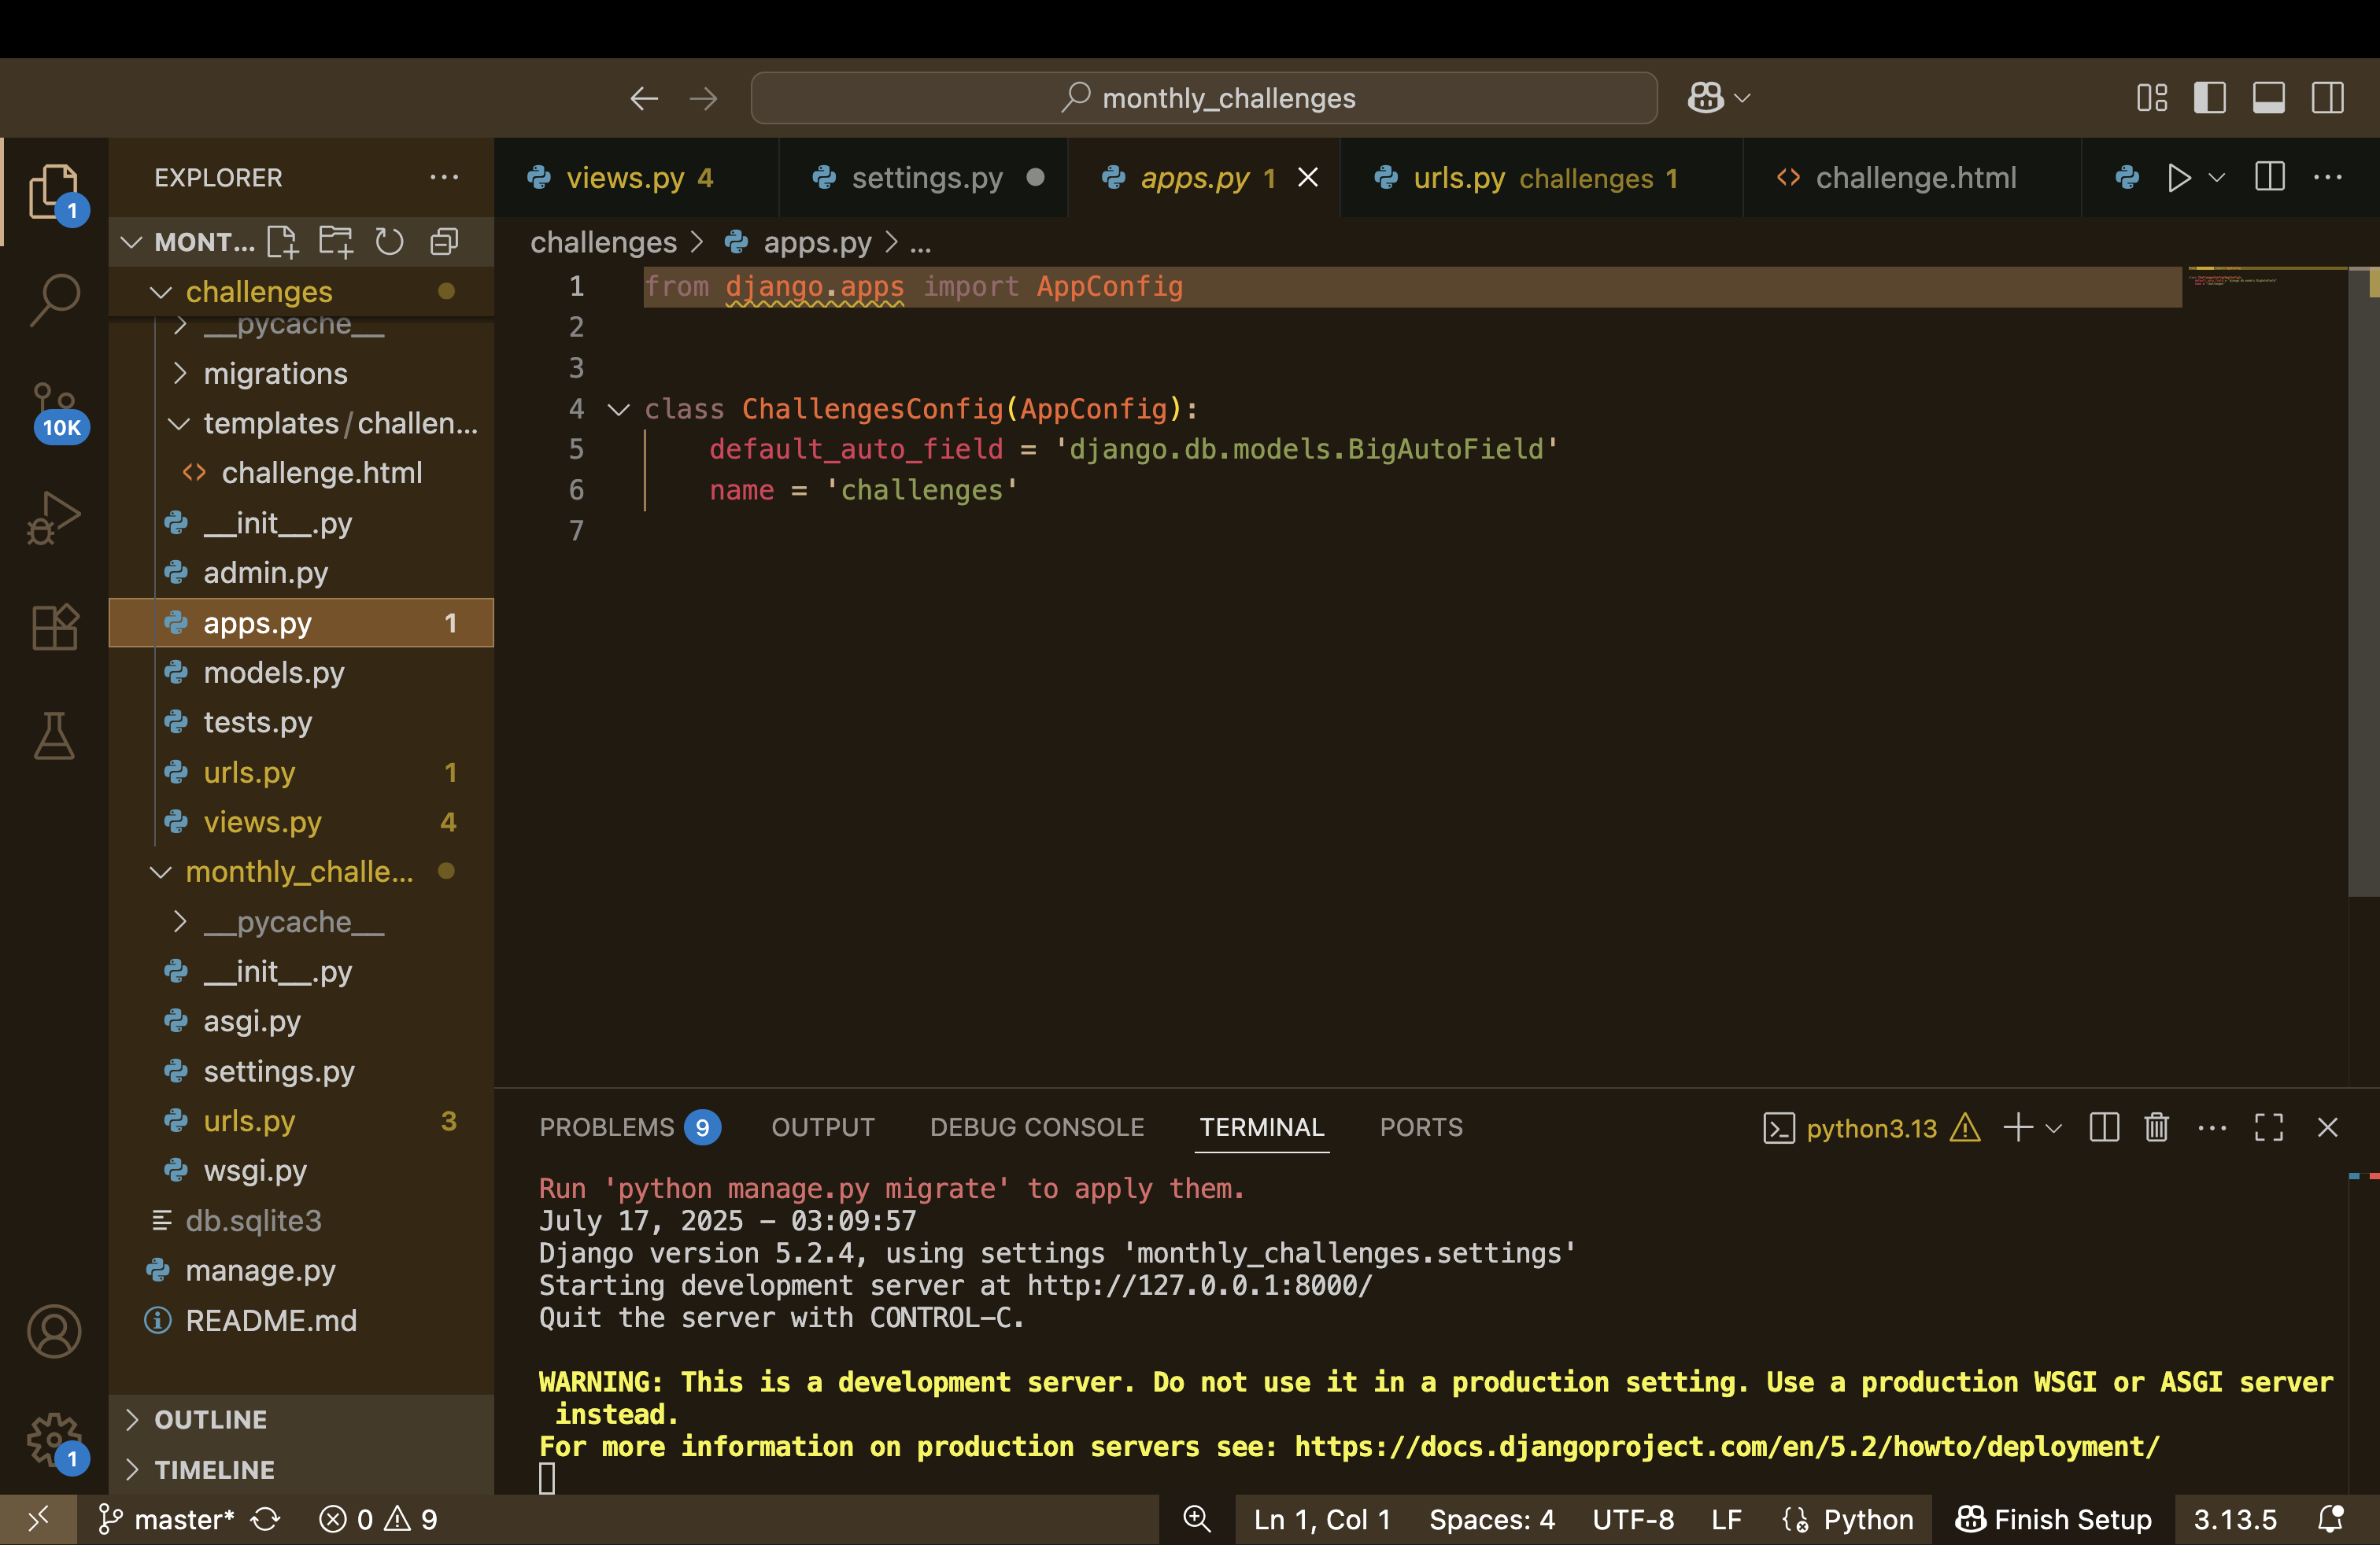Refresh the explorer file tree
Image resolution: width=2380 pixels, height=1545 pixels.
tap(389, 242)
